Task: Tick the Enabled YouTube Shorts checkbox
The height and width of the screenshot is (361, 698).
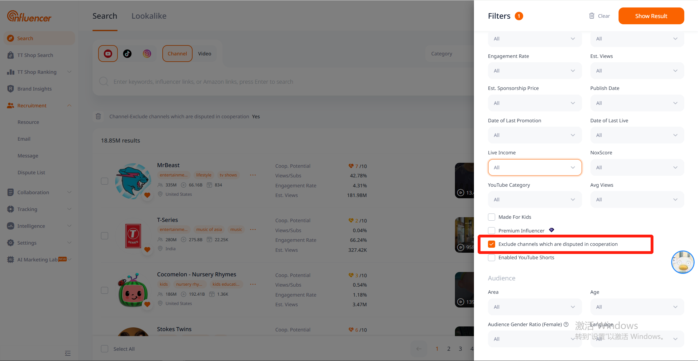Action: [491, 257]
